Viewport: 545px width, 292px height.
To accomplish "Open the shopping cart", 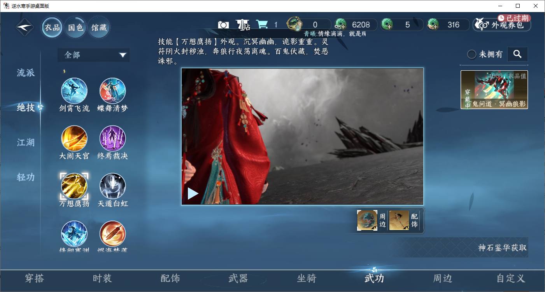I will click(264, 24).
